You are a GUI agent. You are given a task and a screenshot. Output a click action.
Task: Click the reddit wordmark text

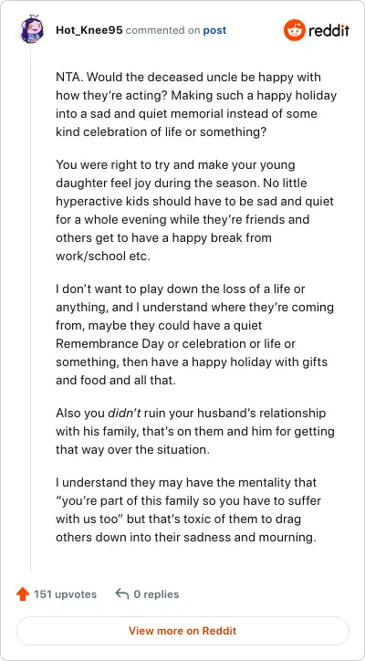point(328,30)
